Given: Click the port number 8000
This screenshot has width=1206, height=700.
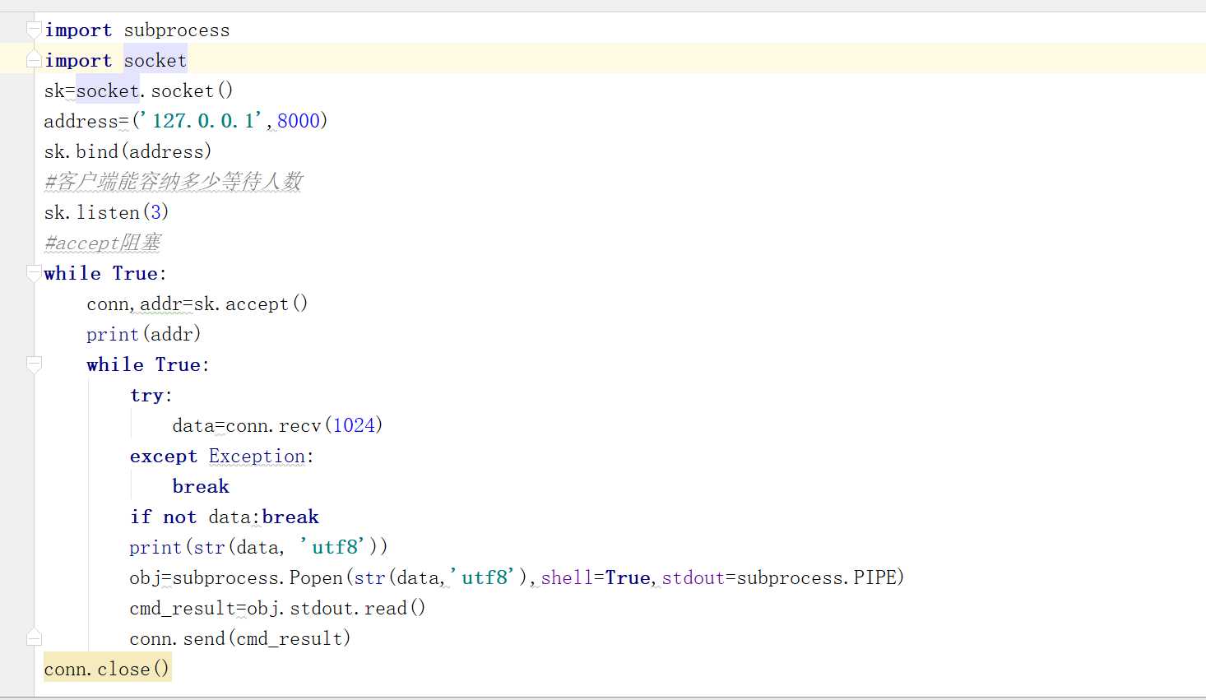Looking at the screenshot, I should pos(298,121).
